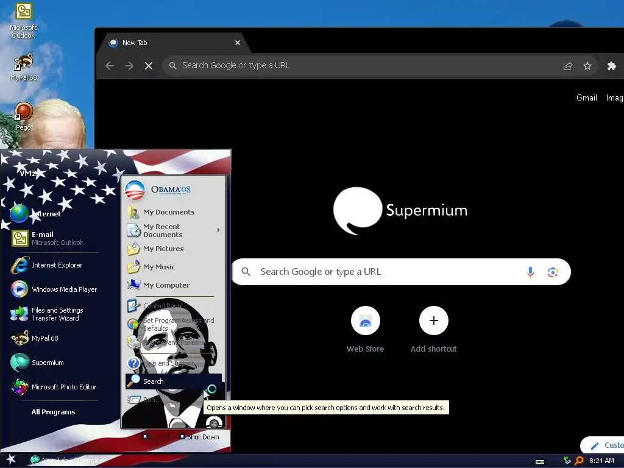Image resolution: width=624 pixels, height=468 pixels.
Task: Click the browser forward arrow
Action: coord(129,66)
